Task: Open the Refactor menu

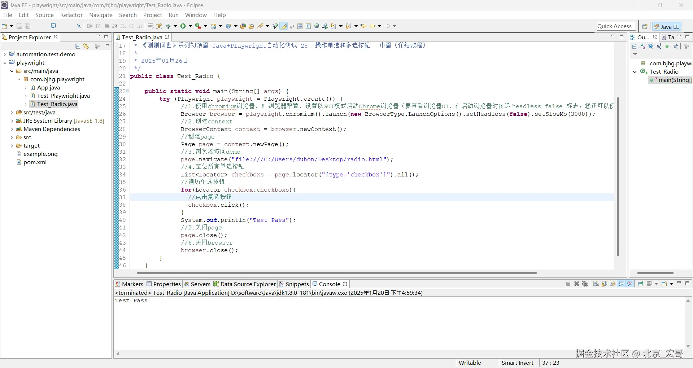Action: (x=71, y=15)
